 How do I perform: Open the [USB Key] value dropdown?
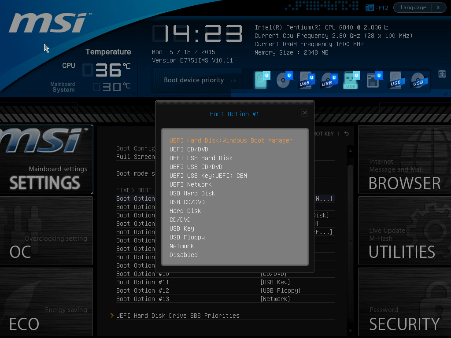275,282
